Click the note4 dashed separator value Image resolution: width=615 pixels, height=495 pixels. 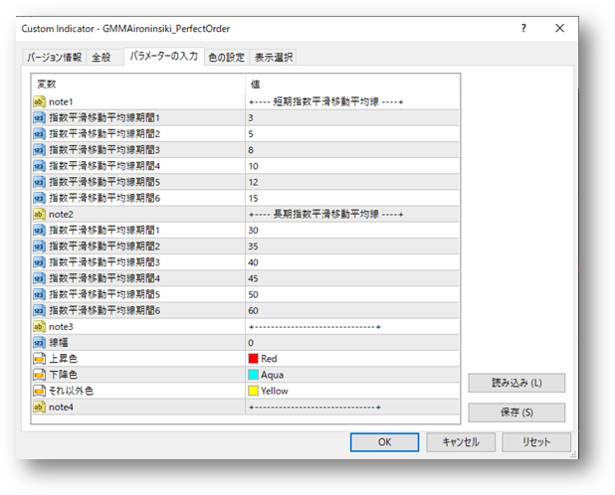click(314, 408)
